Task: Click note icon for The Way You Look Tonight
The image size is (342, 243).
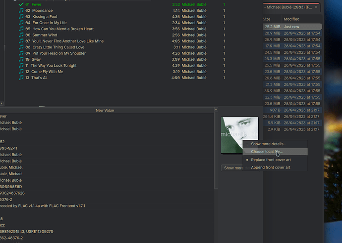Action: (21, 65)
